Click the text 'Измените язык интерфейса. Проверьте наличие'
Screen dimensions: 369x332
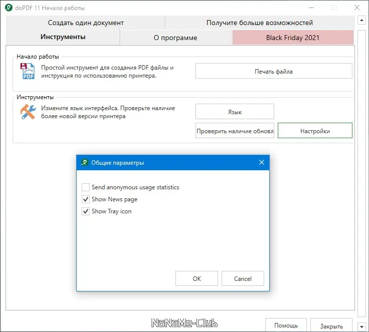(x=108, y=108)
